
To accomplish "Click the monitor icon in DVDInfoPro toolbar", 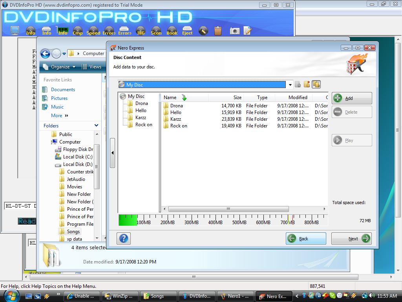I will click(15, 31).
